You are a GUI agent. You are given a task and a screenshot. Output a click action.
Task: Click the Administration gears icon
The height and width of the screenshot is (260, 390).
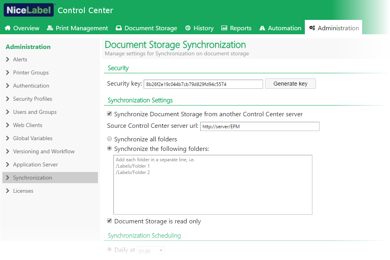coord(312,28)
